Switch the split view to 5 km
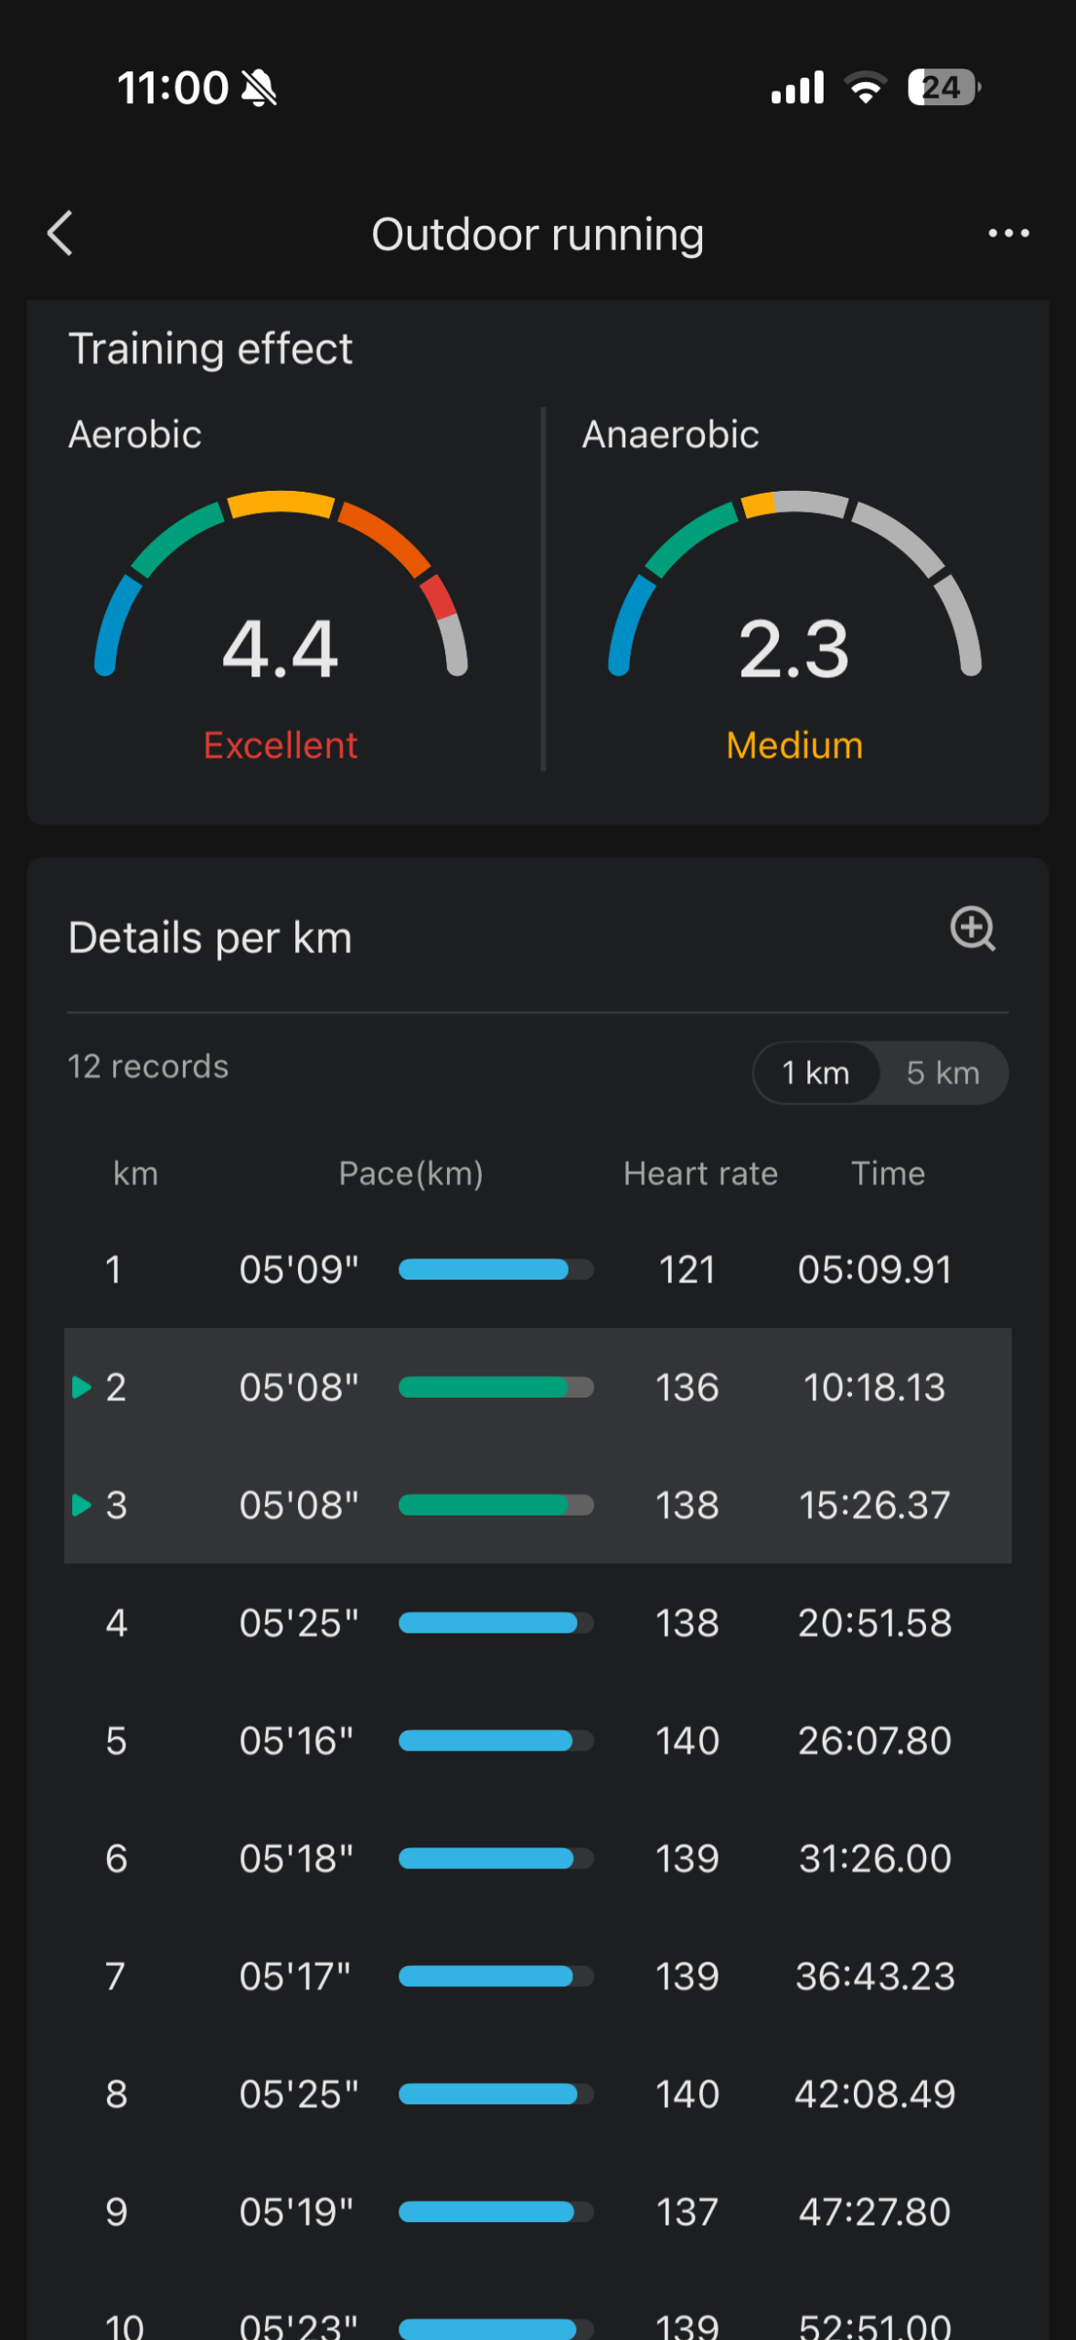This screenshot has height=2340, width=1076. coord(943,1073)
